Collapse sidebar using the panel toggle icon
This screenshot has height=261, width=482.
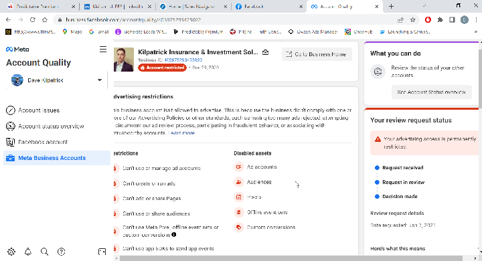102,252
